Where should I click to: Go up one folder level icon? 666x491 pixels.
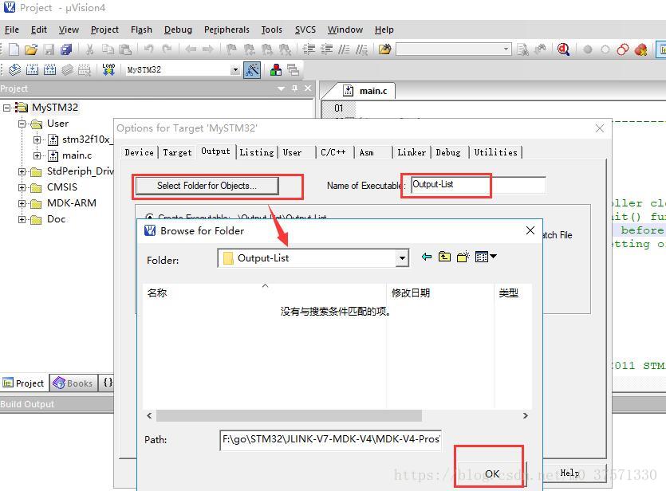point(444,257)
